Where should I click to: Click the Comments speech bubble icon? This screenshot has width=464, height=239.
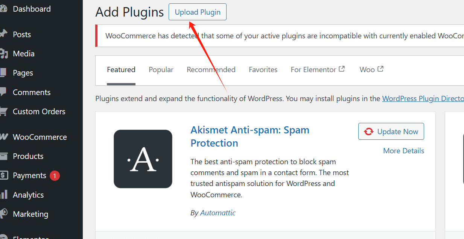pos(3,92)
